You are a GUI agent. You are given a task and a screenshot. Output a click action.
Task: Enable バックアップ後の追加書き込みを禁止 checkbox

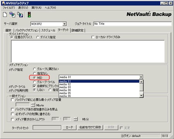12,109
